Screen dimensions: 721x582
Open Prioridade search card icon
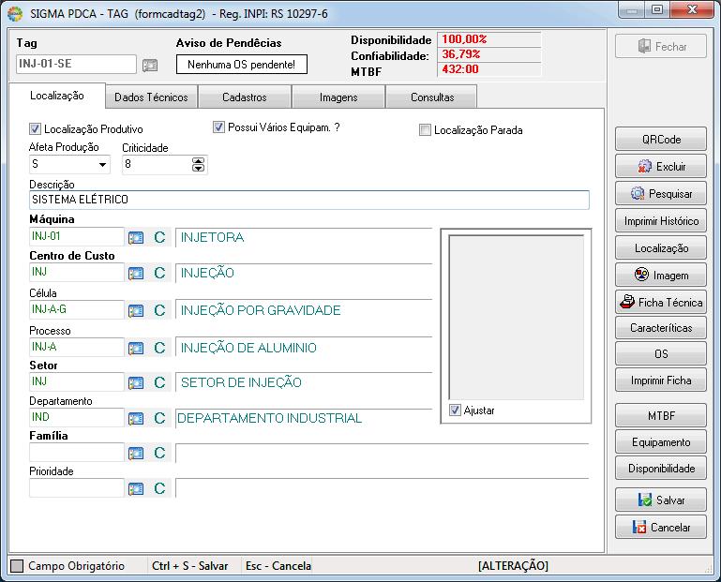[136, 488]
